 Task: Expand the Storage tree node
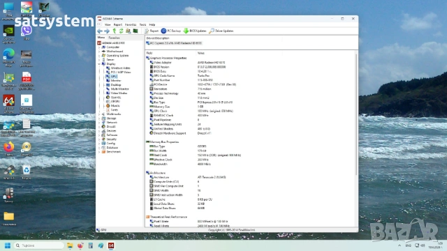99,119
